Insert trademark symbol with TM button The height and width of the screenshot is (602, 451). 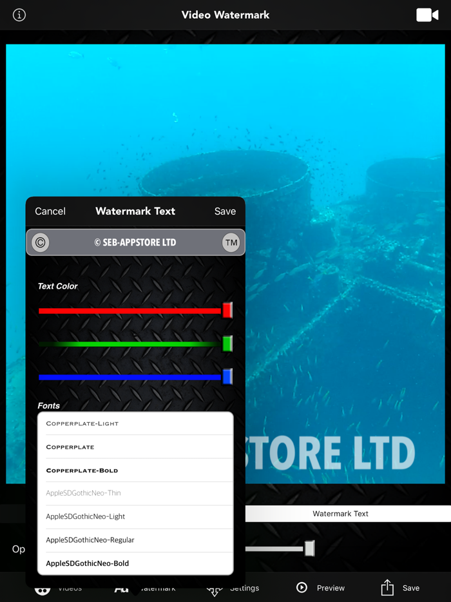click(231, 242)
